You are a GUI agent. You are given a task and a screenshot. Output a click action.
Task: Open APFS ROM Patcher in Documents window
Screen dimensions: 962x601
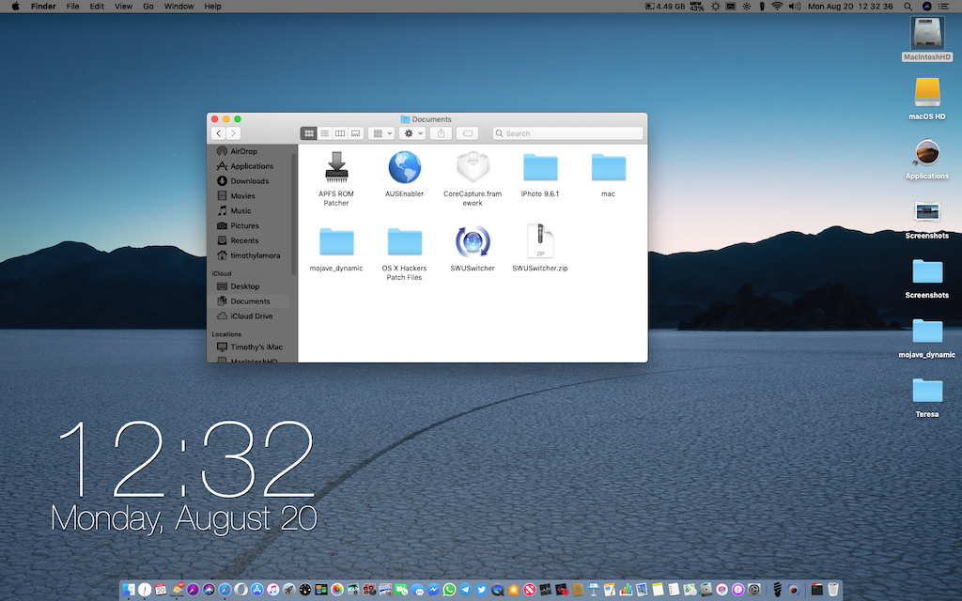(336, 178)
